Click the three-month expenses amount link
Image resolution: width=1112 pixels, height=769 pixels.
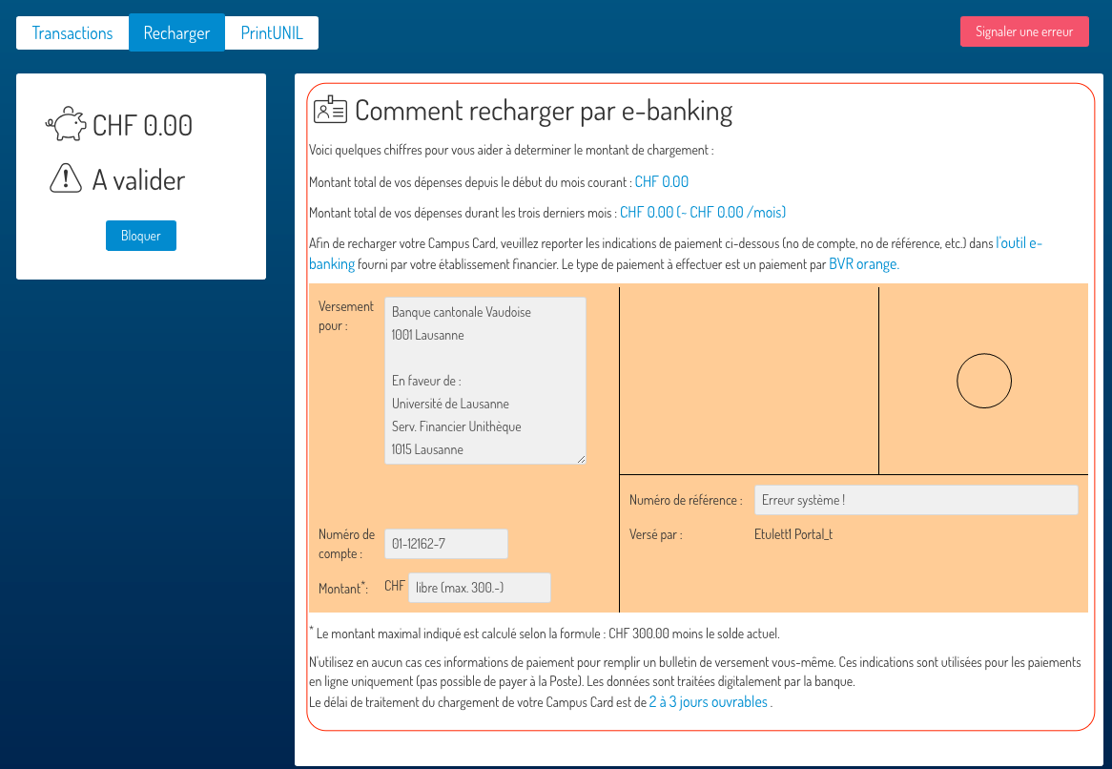(702, 213)
